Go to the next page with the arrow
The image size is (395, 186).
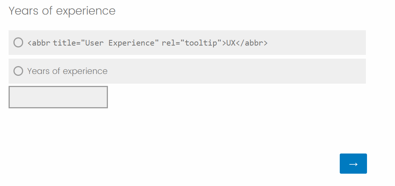pyautogui.click(x=353, y=164)
